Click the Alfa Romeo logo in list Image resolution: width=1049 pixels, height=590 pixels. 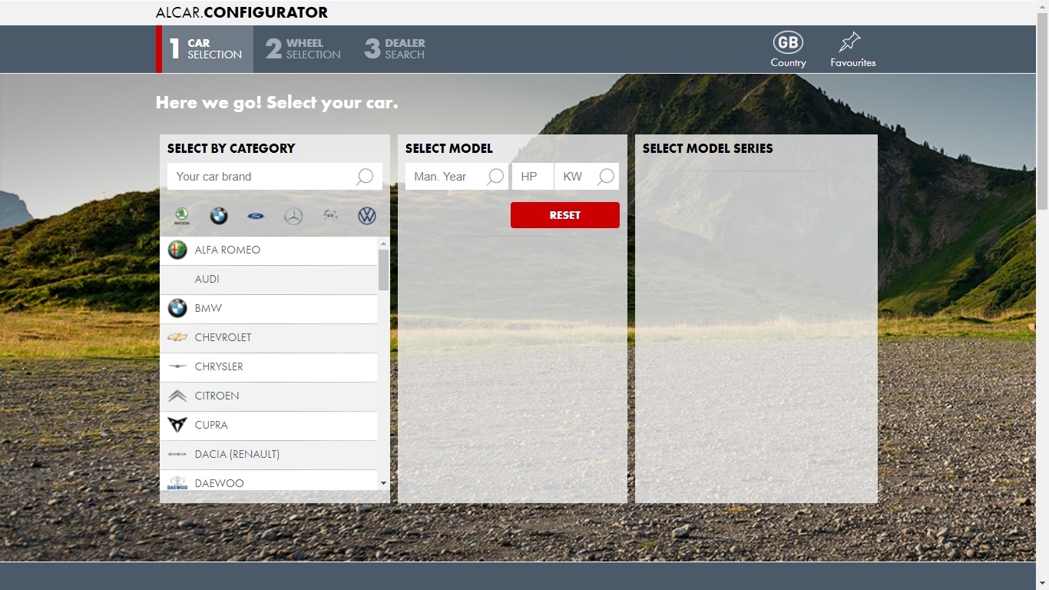(x=177, y=250)
